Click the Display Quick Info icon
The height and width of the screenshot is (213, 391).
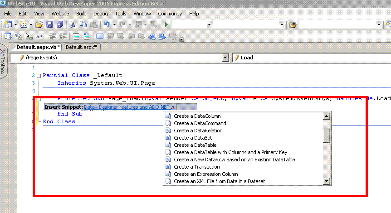point(29,36)
